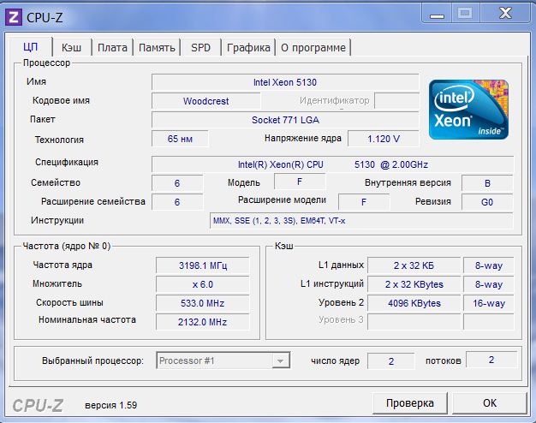Click the bus speed 533.0 MHz
536x423 pixels.
tap(203, 303)
